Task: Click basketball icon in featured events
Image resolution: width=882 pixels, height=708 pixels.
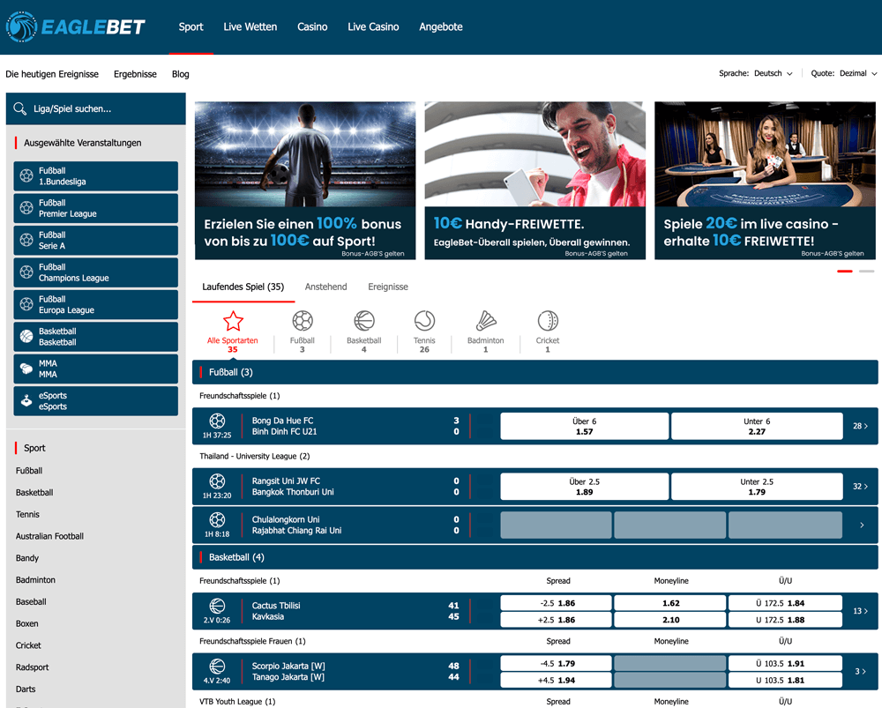Action: pos(26,336)
